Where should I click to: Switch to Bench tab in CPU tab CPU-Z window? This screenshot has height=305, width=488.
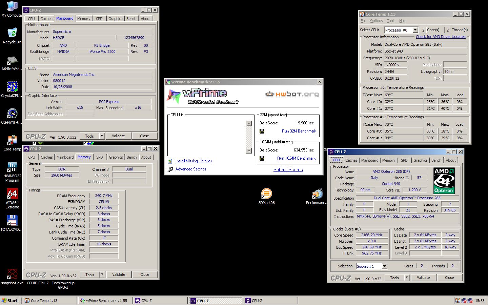click(x=436, y=160)
